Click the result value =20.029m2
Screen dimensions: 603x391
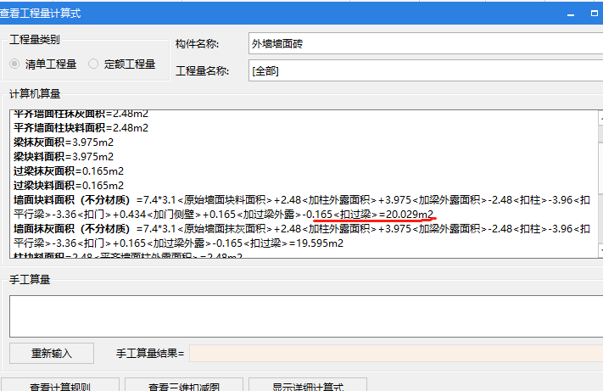click(406, 214)
